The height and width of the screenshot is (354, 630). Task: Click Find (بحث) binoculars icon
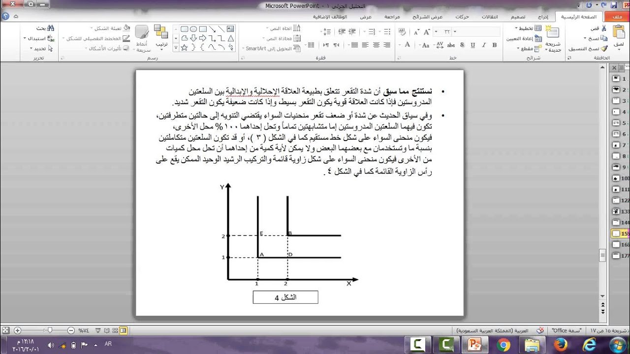coord(51,29)
